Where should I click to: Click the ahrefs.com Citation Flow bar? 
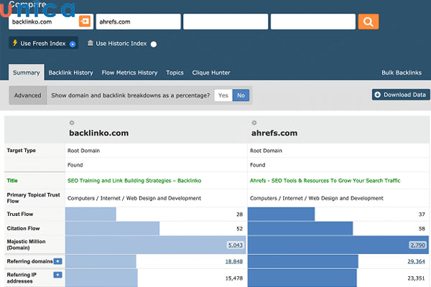coord(300,228)
